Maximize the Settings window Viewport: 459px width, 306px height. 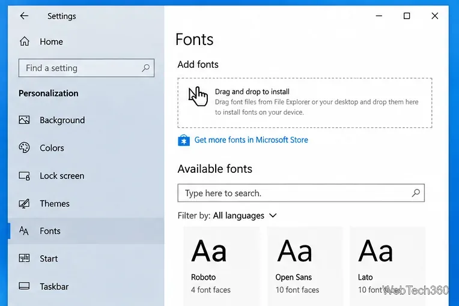click(x=407, y=16)
